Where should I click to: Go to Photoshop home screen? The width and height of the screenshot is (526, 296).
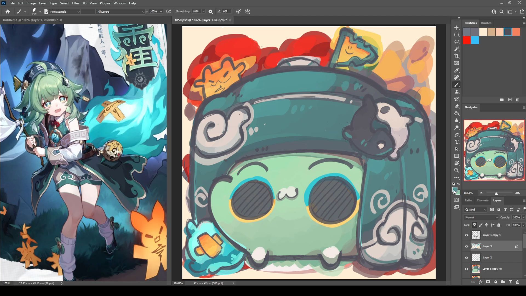pyautogui.click(x=8, y=12)
